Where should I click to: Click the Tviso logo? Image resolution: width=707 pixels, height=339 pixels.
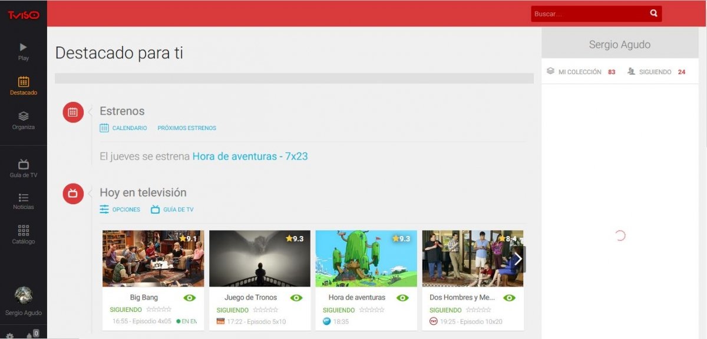pyautogui.click(x=24, y=15)
